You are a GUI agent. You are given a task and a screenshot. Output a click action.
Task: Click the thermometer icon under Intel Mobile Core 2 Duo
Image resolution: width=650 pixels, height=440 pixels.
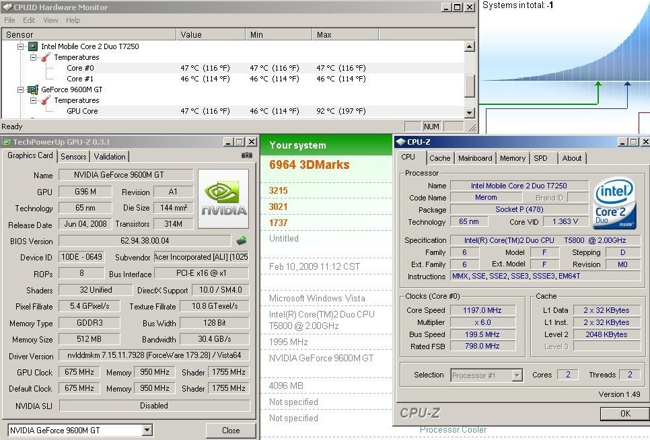click(x=46, y=57)
